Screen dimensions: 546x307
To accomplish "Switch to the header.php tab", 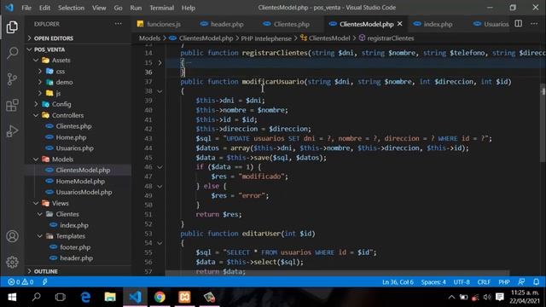I will 223,24.
